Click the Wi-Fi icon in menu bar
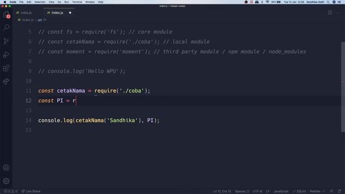 (x=267, y=2)
